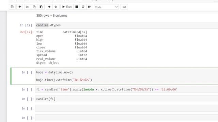Image resolution: width=218 pixels, height=122 pixels.
Task: Move selected cell up arrow
Action: click(x=49, y=7)
